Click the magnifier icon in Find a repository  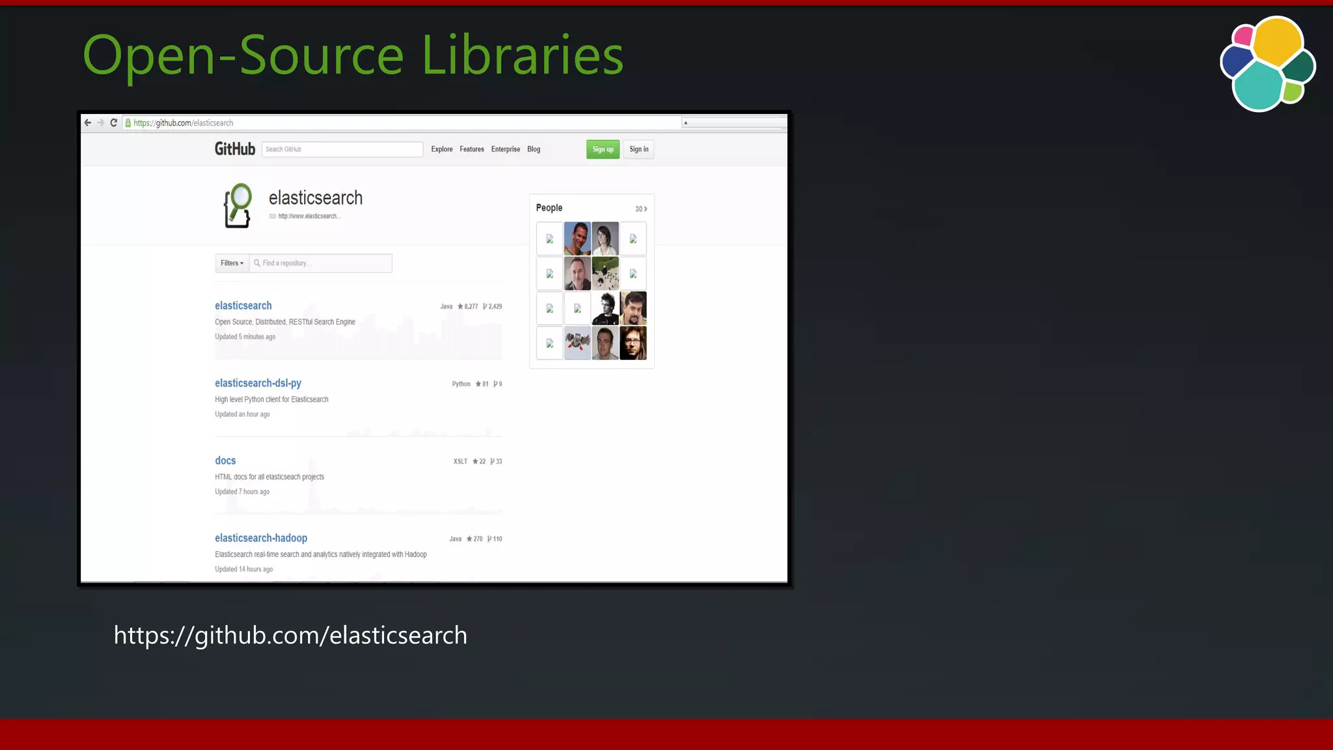pyautogui.click(x=257, y=263)
